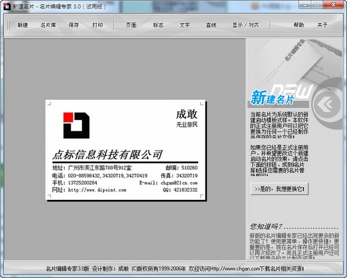Select the red-black logo on business card
347x278 pixels.
(76, 125)
